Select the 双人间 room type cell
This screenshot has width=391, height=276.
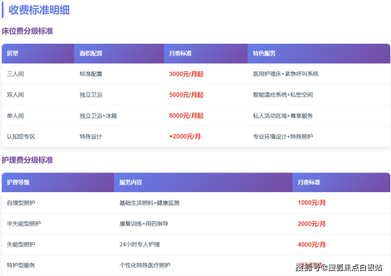15,95
